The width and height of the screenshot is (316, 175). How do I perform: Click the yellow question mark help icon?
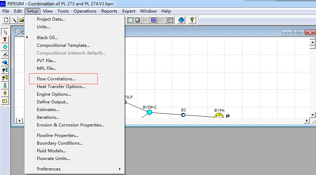point(192,20)
